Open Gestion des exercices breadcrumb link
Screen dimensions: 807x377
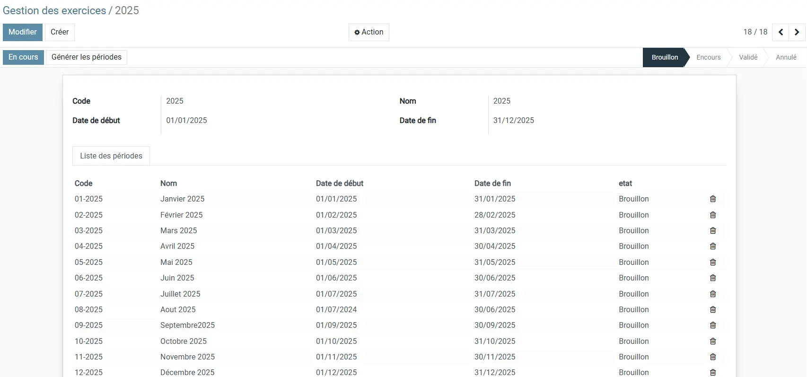[54, 10]
